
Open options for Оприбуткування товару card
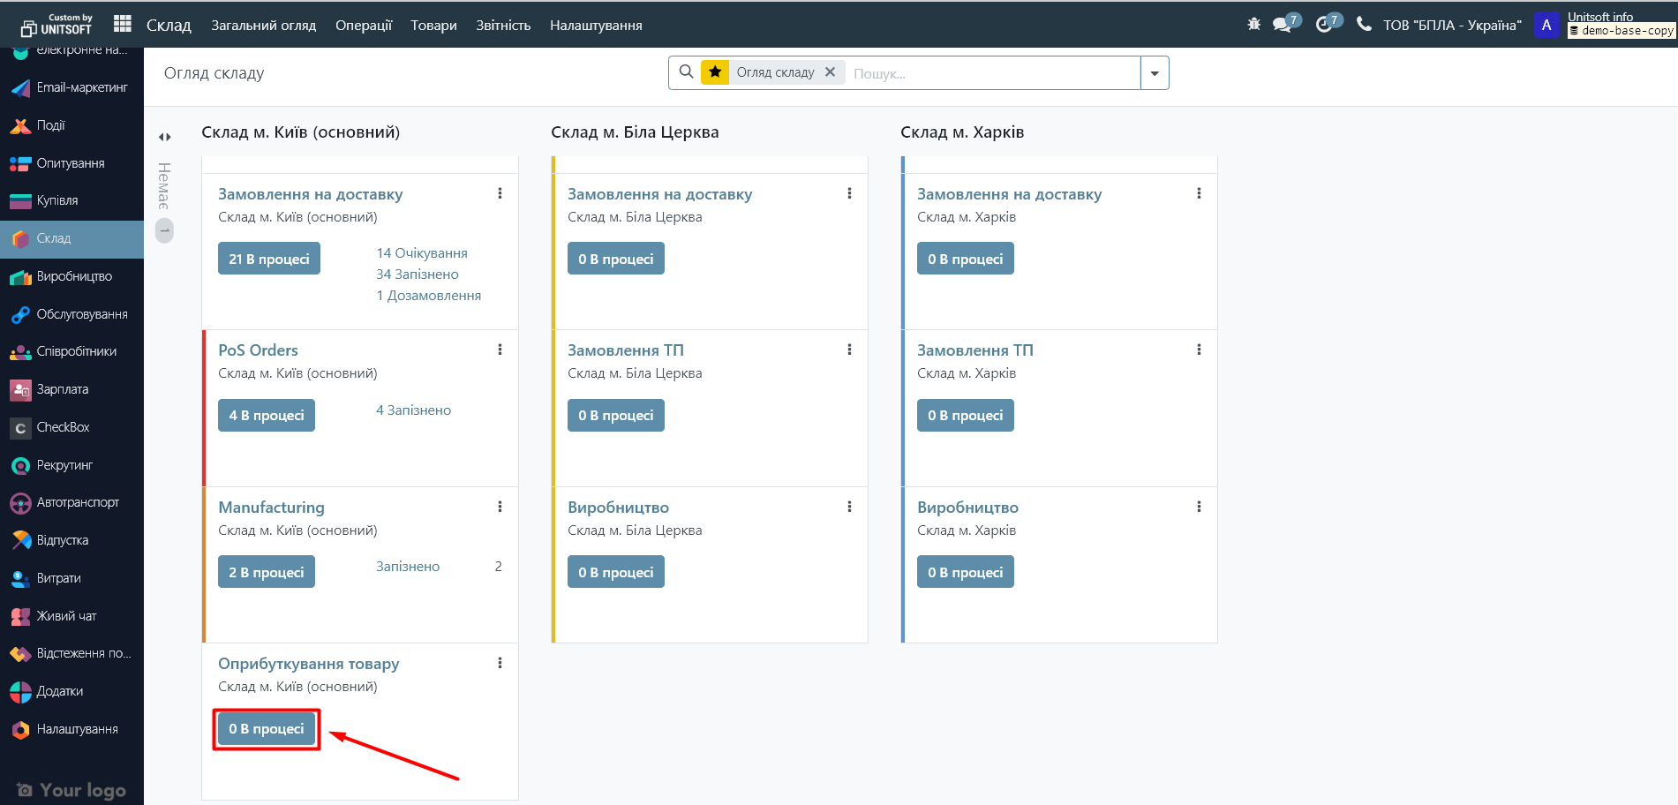500,663
